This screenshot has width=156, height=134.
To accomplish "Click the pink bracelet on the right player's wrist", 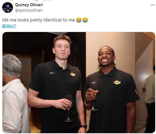I will (x=87, y=103).
